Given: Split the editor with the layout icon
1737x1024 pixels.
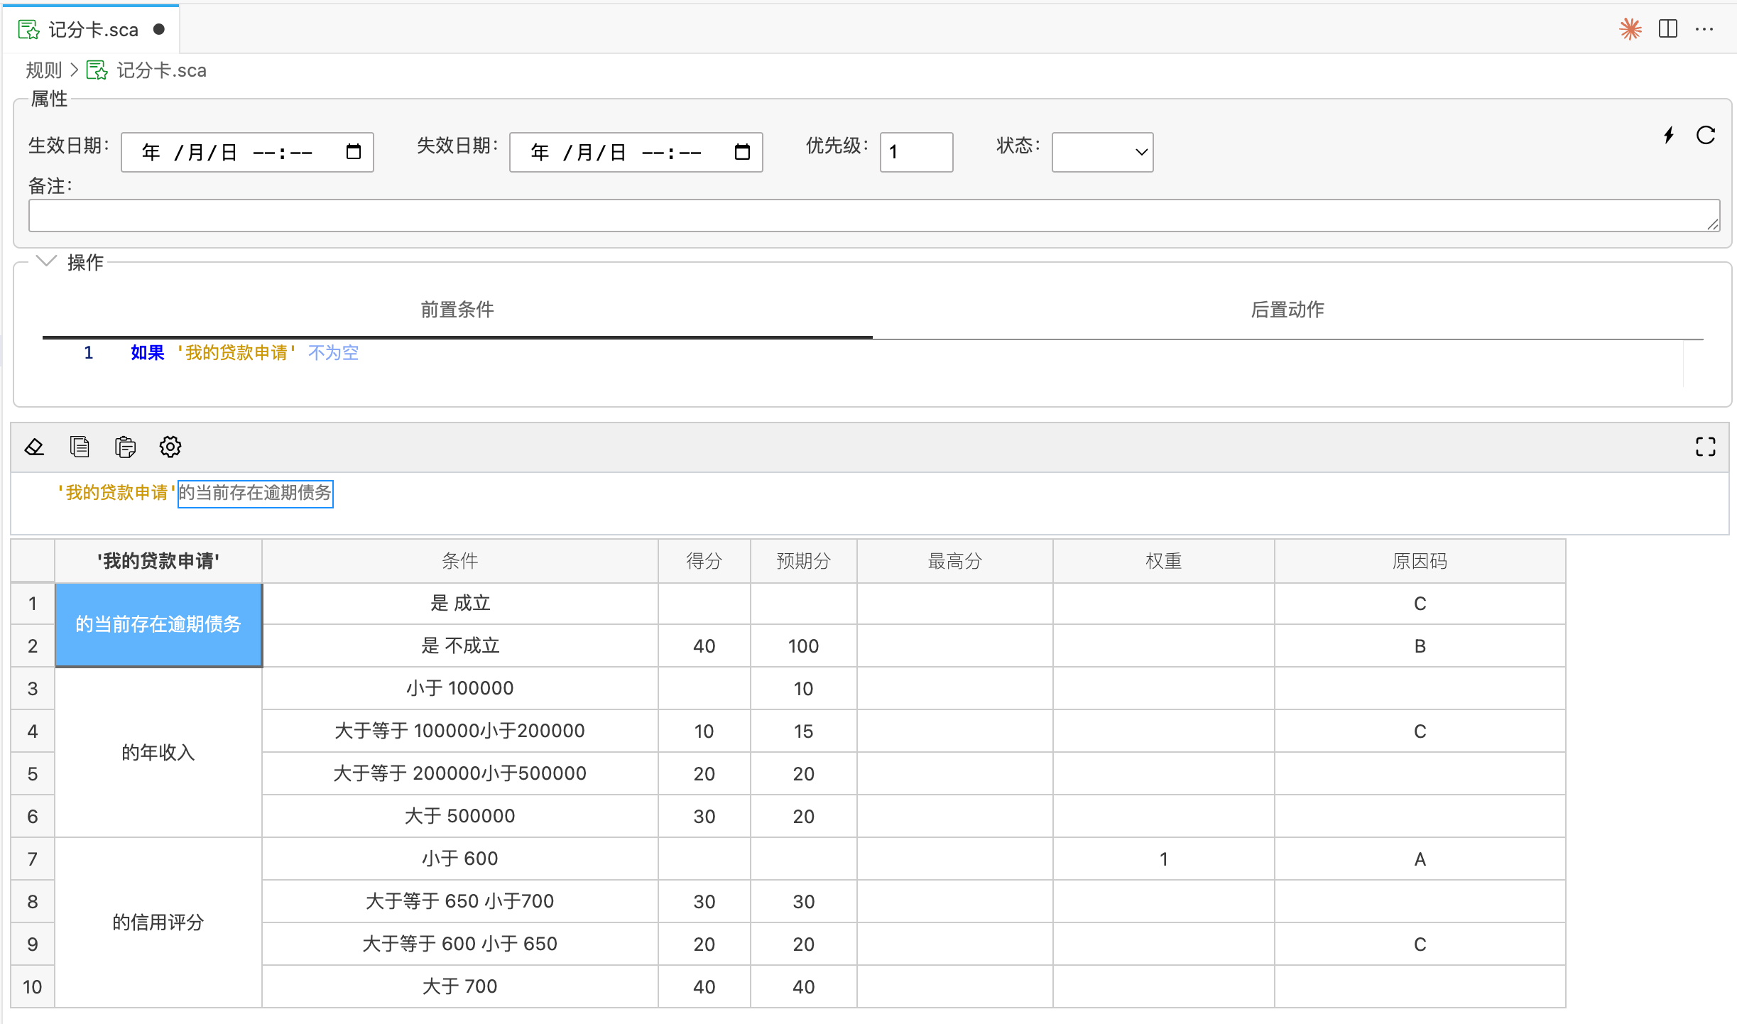Looking at the screenshot, I should [1668, 29].
